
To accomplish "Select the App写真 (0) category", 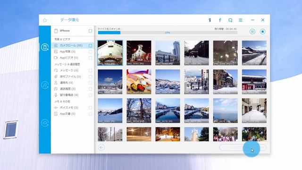I will point(72,51).
